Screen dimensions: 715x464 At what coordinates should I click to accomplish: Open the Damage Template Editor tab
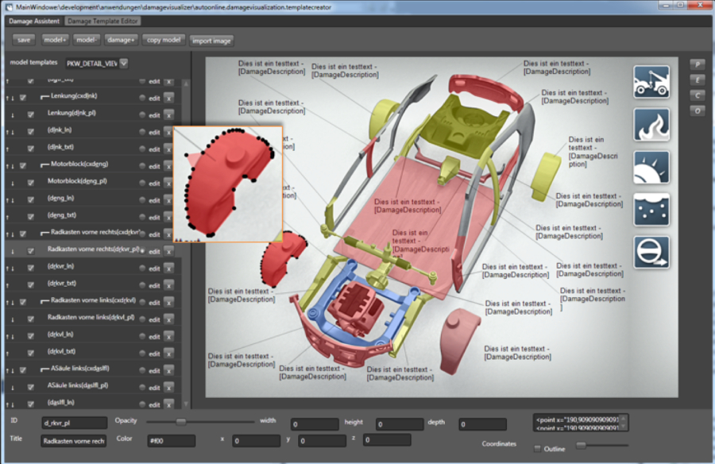pos(102,21)
